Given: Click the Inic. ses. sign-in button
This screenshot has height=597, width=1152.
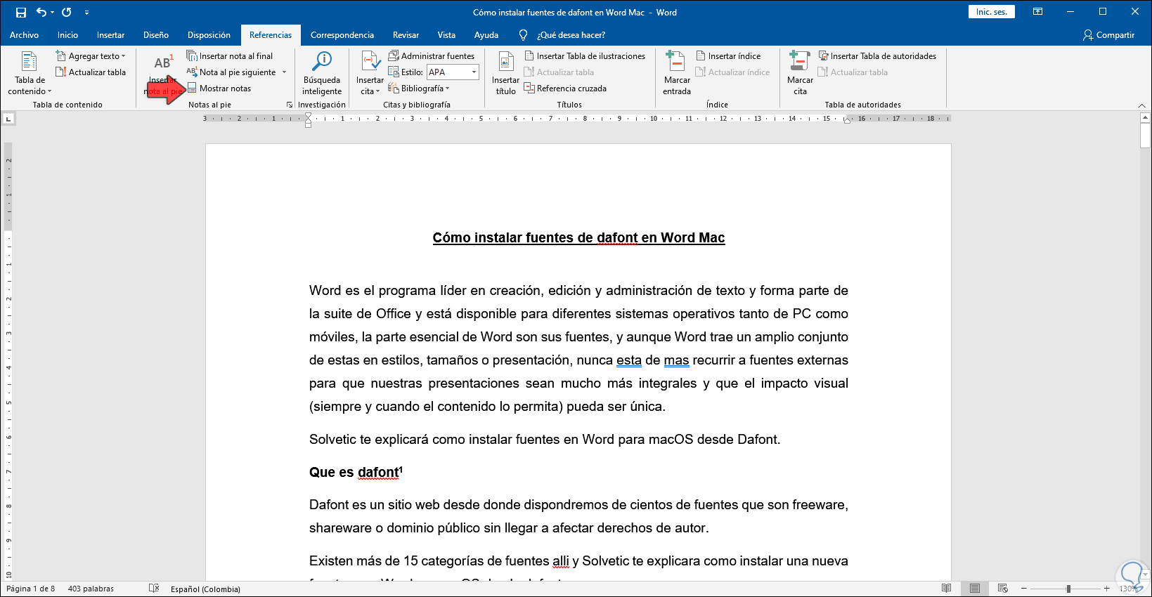Looking at the screenshot, I should click(991, 12).
